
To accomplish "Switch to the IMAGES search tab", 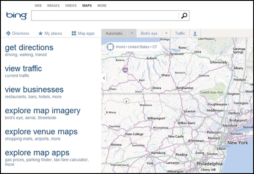I will tap(53, 6).
